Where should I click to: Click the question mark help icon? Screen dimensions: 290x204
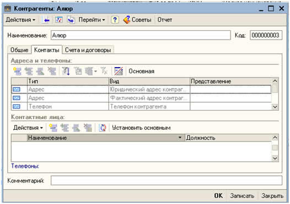(x=115, y=20)
